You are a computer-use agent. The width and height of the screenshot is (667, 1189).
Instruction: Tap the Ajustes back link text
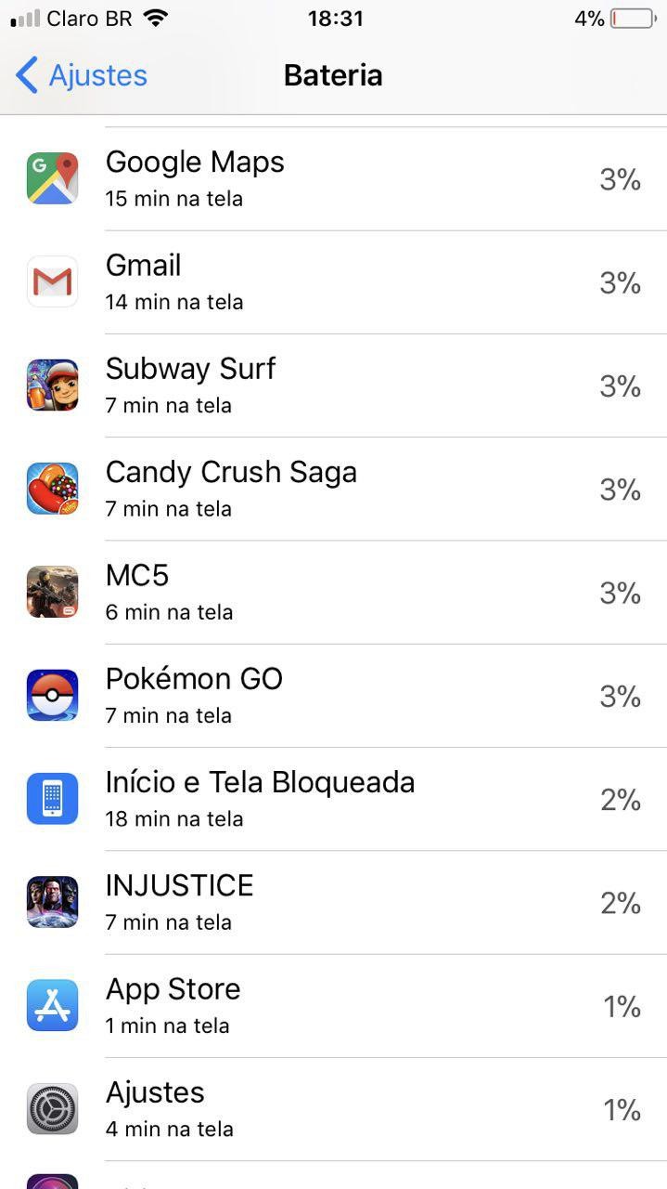pyautogui.click(x=97, y=75)
